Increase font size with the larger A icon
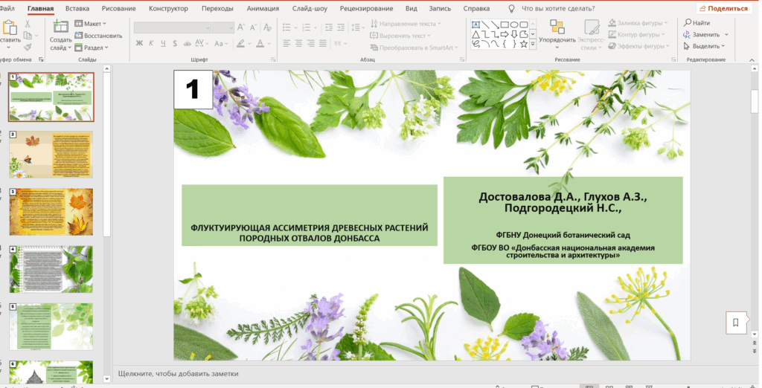762x388 pixels. coord(241,28)
